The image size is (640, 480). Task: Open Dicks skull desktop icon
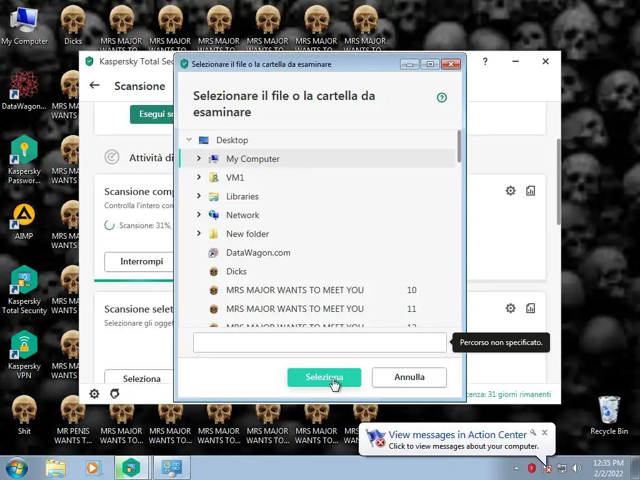point(73,26)
